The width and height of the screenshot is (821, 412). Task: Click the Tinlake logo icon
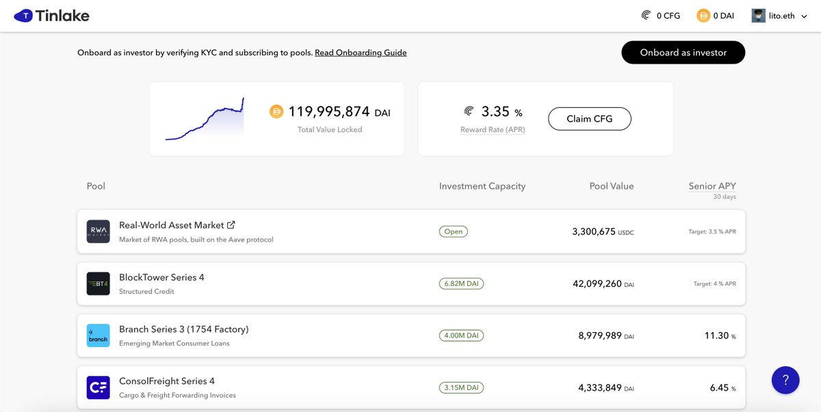click(24, 15)
